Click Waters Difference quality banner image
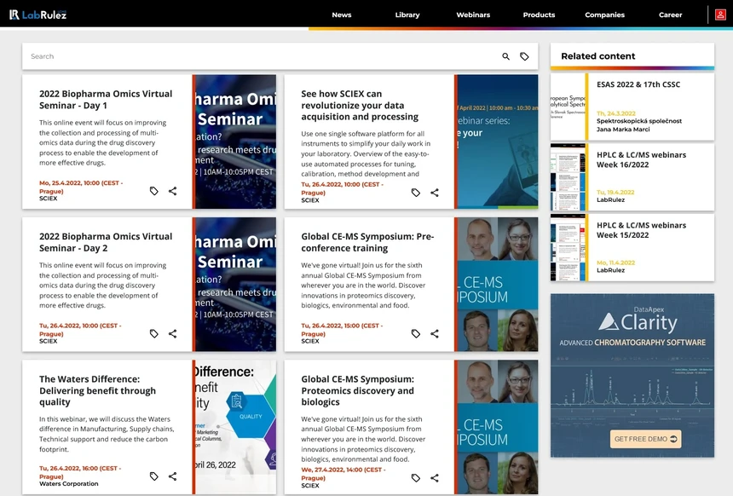This screenshot has width=733, height=496. (235, 427)
